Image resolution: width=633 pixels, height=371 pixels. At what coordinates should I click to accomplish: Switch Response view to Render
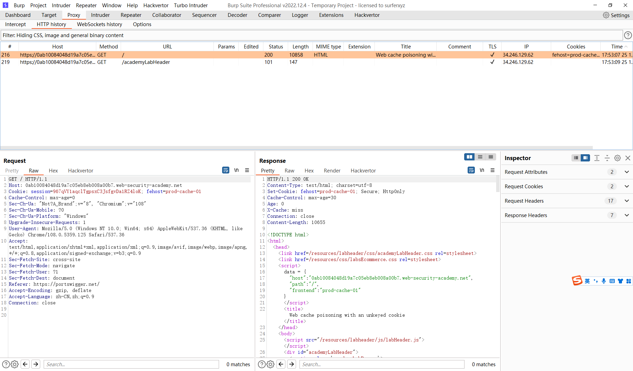332,171
